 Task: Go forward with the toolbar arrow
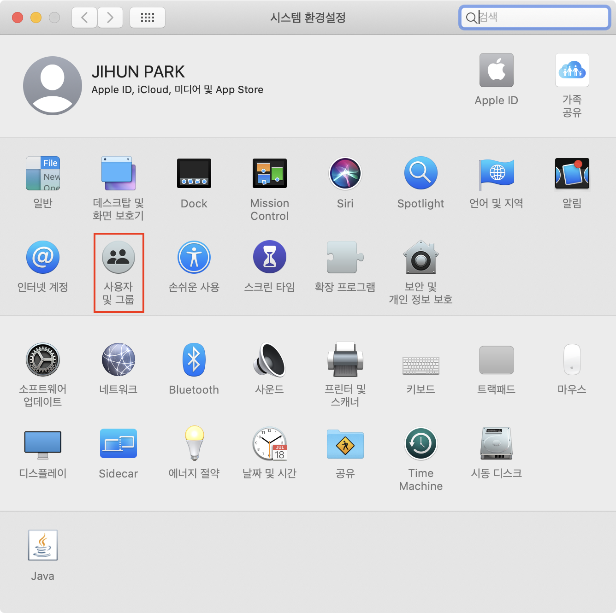110,18
